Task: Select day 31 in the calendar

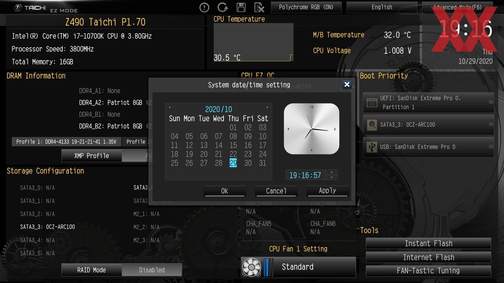Action: [263, 163]
